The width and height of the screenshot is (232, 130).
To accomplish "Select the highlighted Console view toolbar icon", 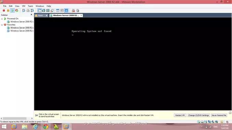I will click(x=66, y=11).
